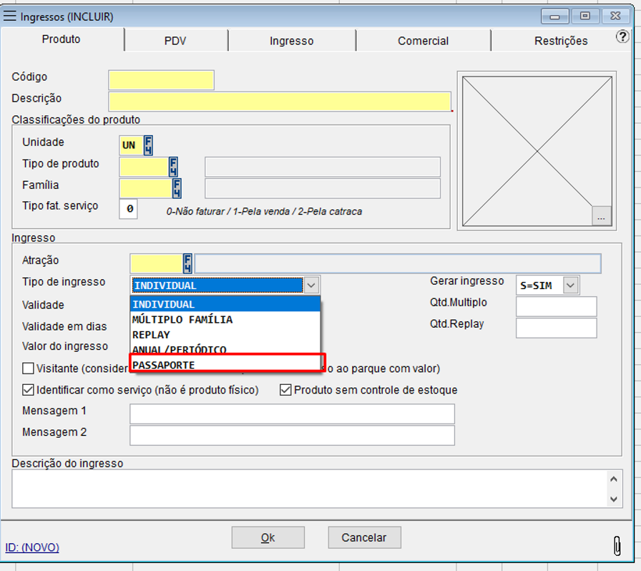Open F4 lookup for Atração field
The image size is (641, 571).
[187, 263]
